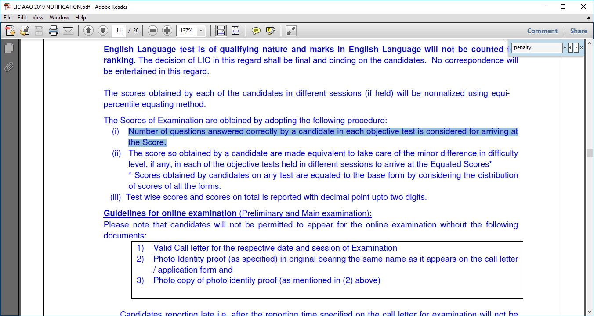594x316 pixels.
Task: Click the convert file to PDF icon
Action: 25,31
